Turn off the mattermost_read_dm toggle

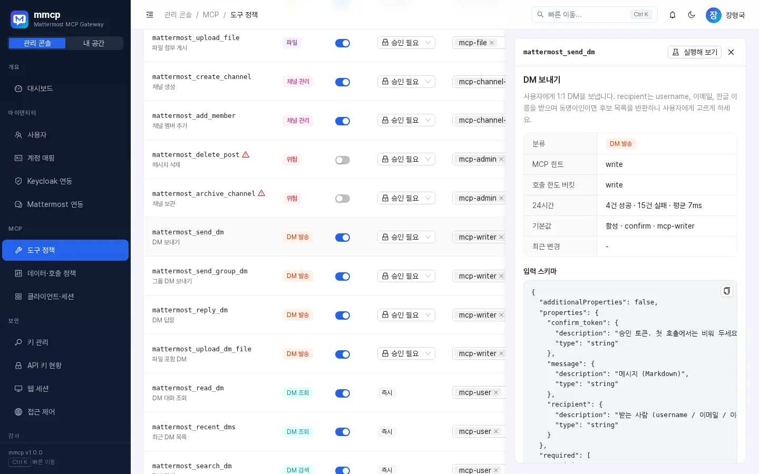click(x=343, y=393)
